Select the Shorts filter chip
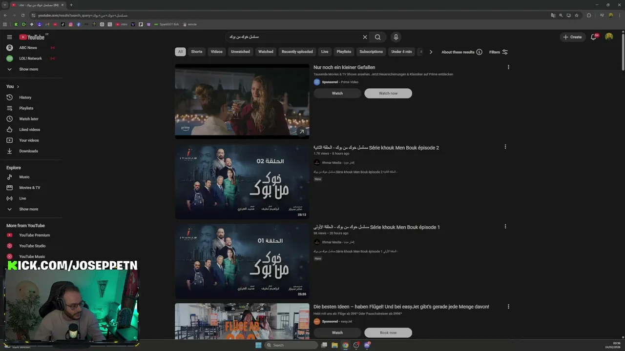The height and width of the screenshot is (351, 625). click(x=197, y=52)
